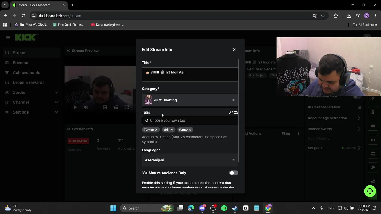
Task: Open Set goals panel
Action: tap(334, 148)
